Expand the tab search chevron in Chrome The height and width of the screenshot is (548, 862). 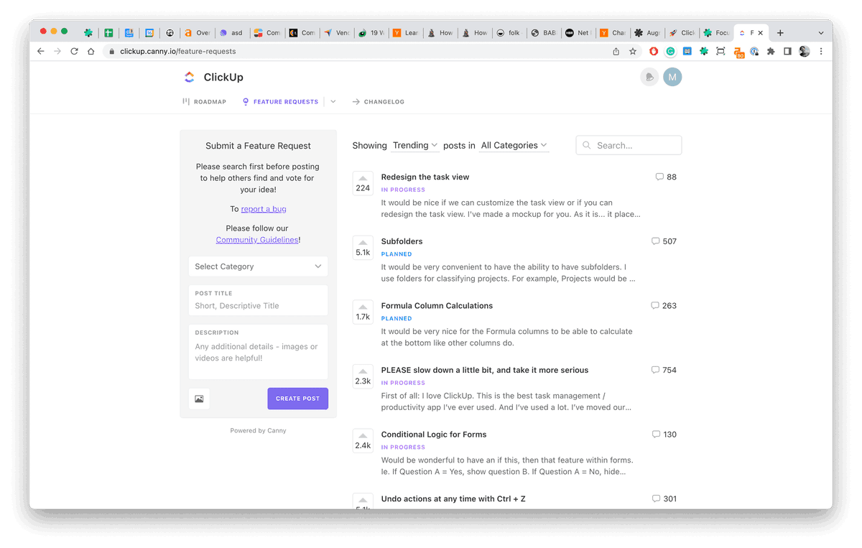(821, 33)
